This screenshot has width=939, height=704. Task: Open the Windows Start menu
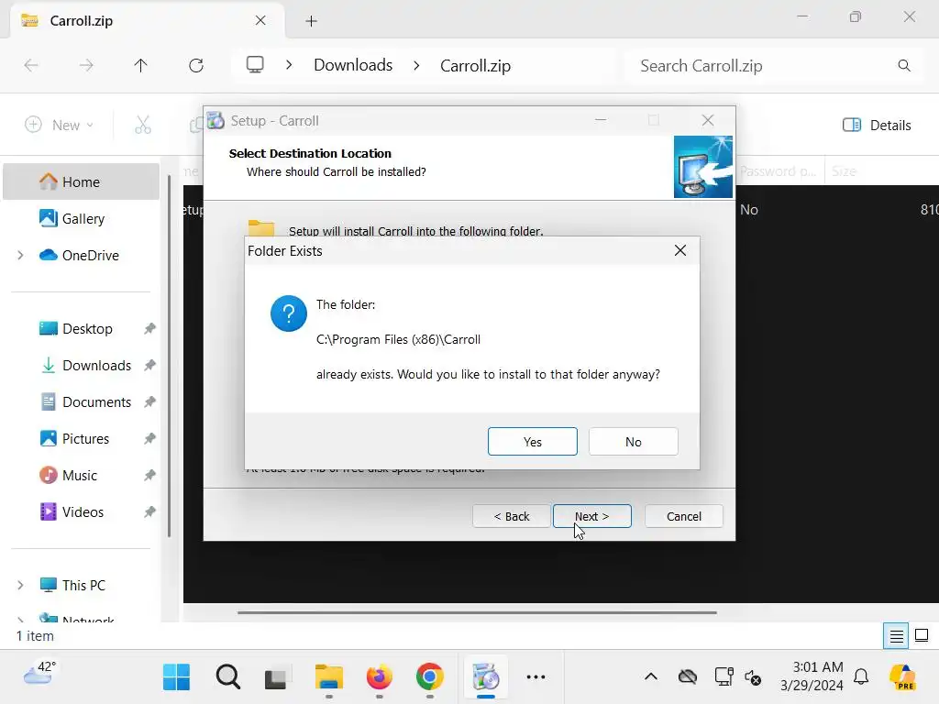click(177, 677)
